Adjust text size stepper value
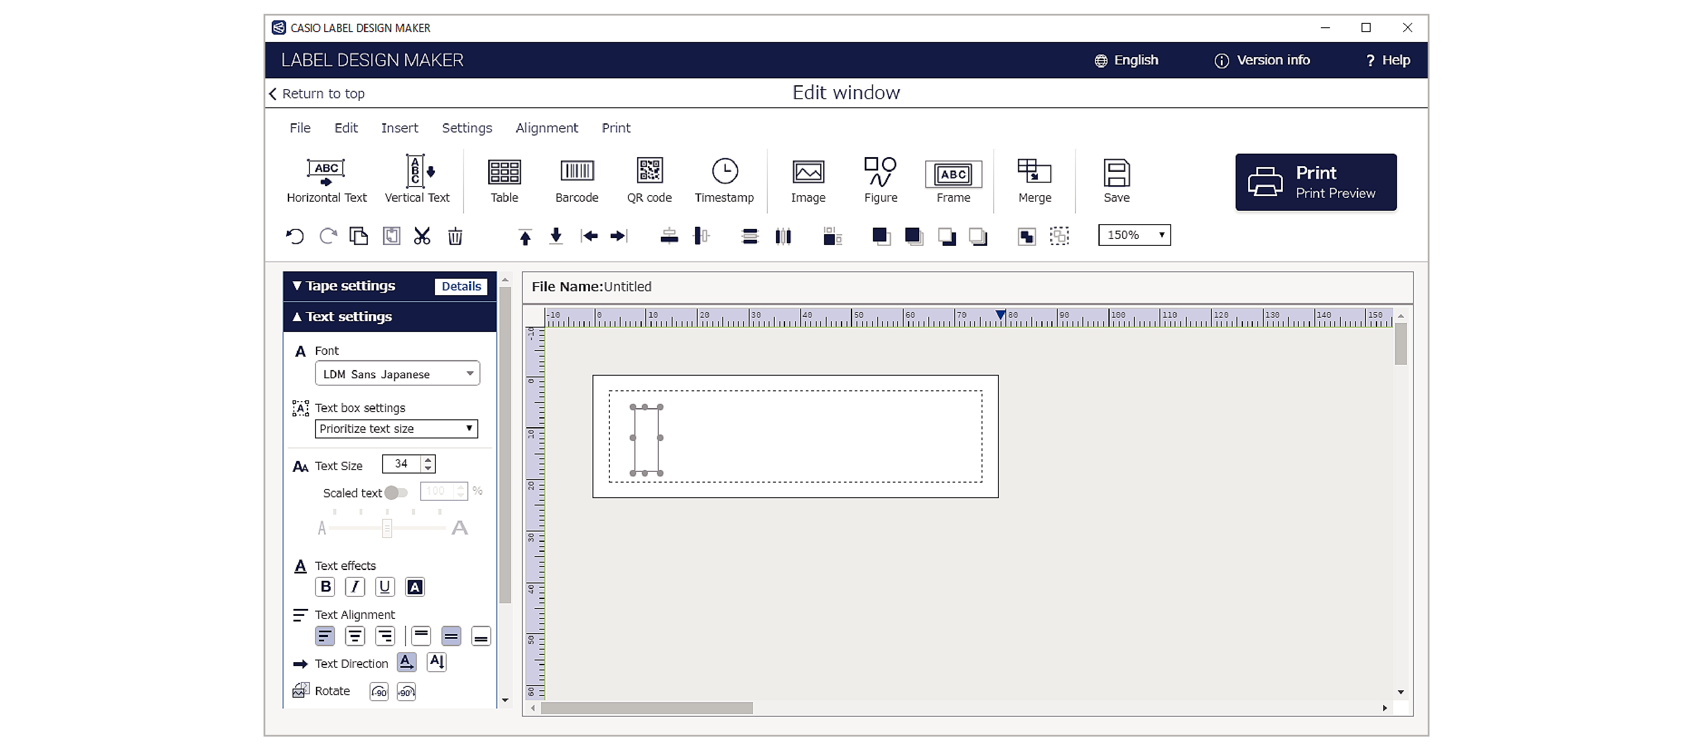 tap(428, 464)
